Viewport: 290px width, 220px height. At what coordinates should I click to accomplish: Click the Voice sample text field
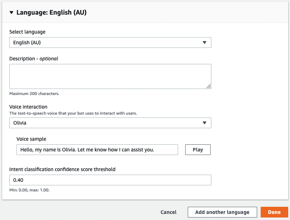pos(97,150)
